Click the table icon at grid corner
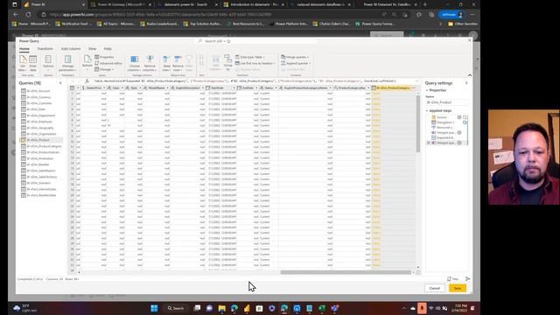The width and height of the screenshot is (560, 315). pyautogui.click(x=72, y=87)
